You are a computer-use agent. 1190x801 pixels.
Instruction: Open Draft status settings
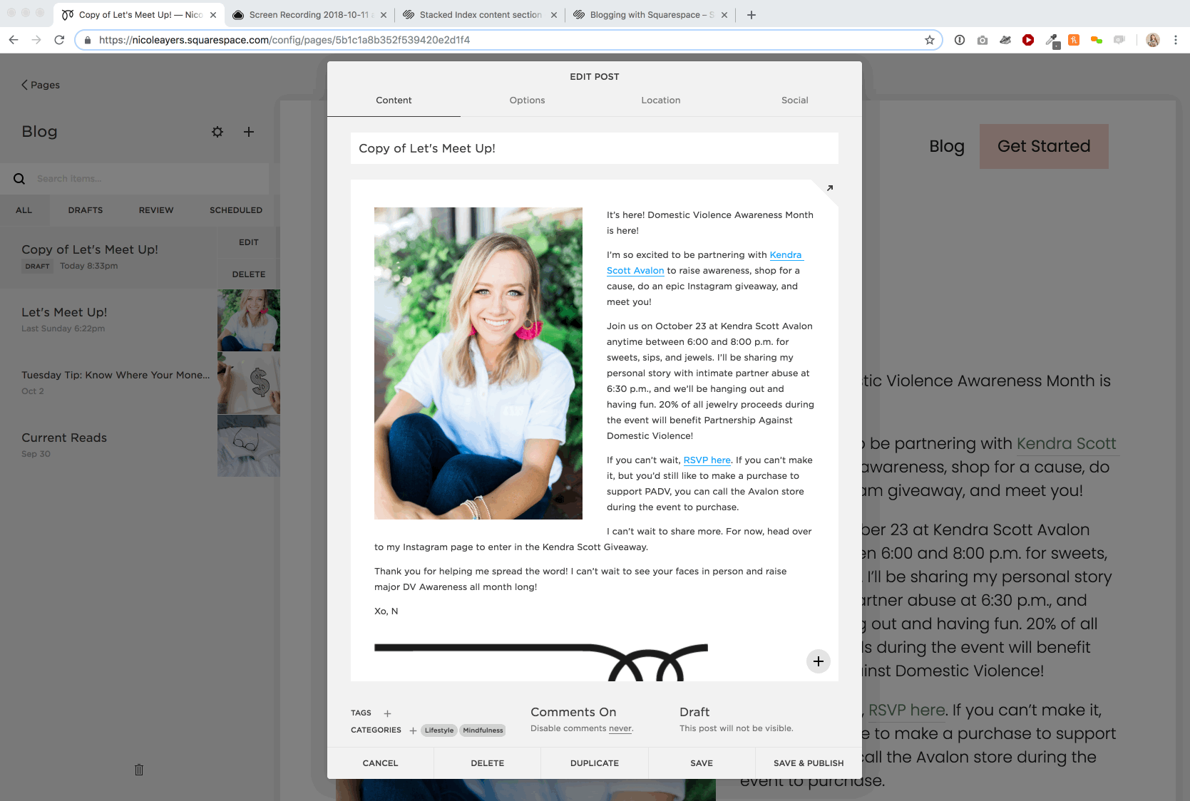(x=694, y=712)
